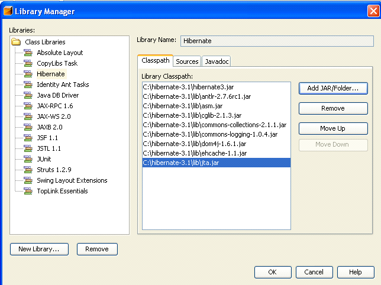Click the TopLink Essentials library icon
The width and height of the screenshot is (381, 285).
click(x=28, y=191)
